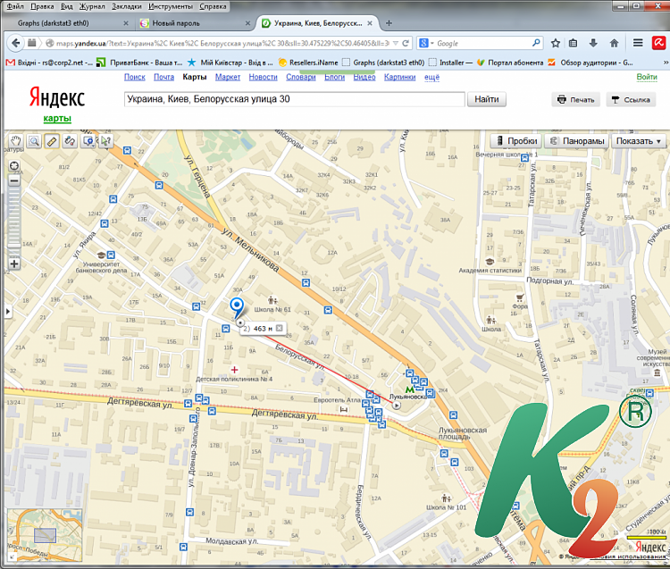Image resolution: width=670 pixels, height=569 pixels.
Task: Open the ПриватБанк bookmark
Action: [x=139, y=63]
